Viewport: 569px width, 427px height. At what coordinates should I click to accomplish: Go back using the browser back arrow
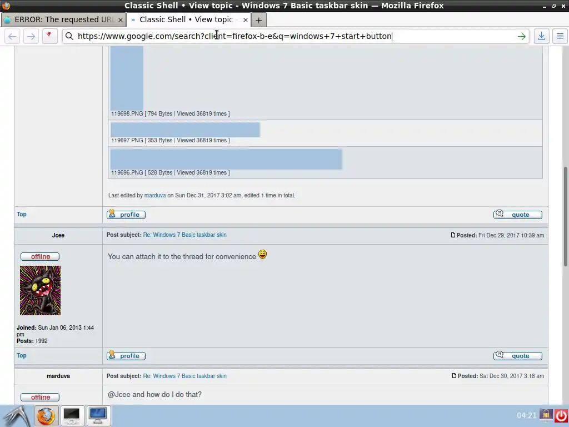tap(12, 36)
